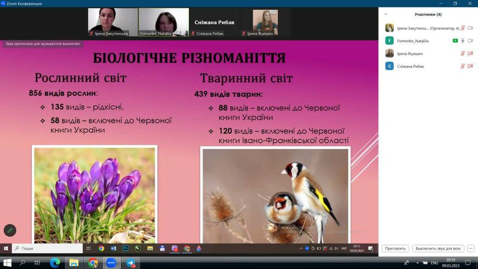Open Telegram from the taskbar
478x269 pixels.
pyautogui.click(x=130, y=263)
